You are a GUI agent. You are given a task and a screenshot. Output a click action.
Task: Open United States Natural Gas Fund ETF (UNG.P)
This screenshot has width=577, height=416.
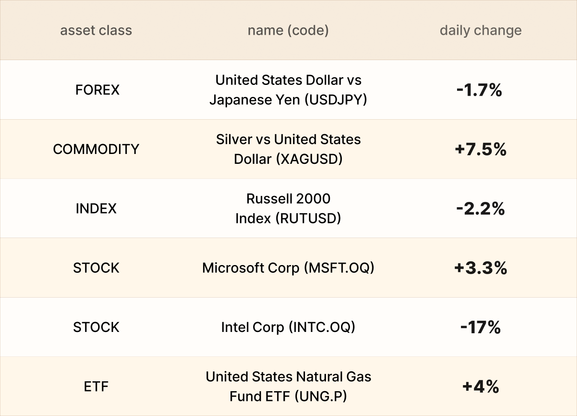click(x=288, y=386)
